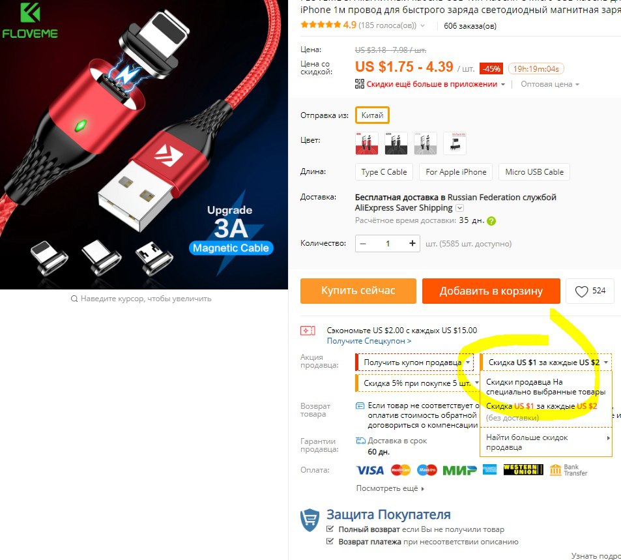The height and width of the screenshot is (560, 621).
Task: Click the Western Union payment icon
Action: click(x=523, y=470)
